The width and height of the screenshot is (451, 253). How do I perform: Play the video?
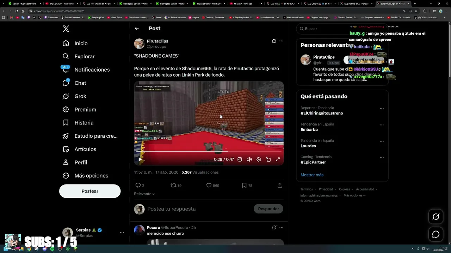click(x=140, y=160)
